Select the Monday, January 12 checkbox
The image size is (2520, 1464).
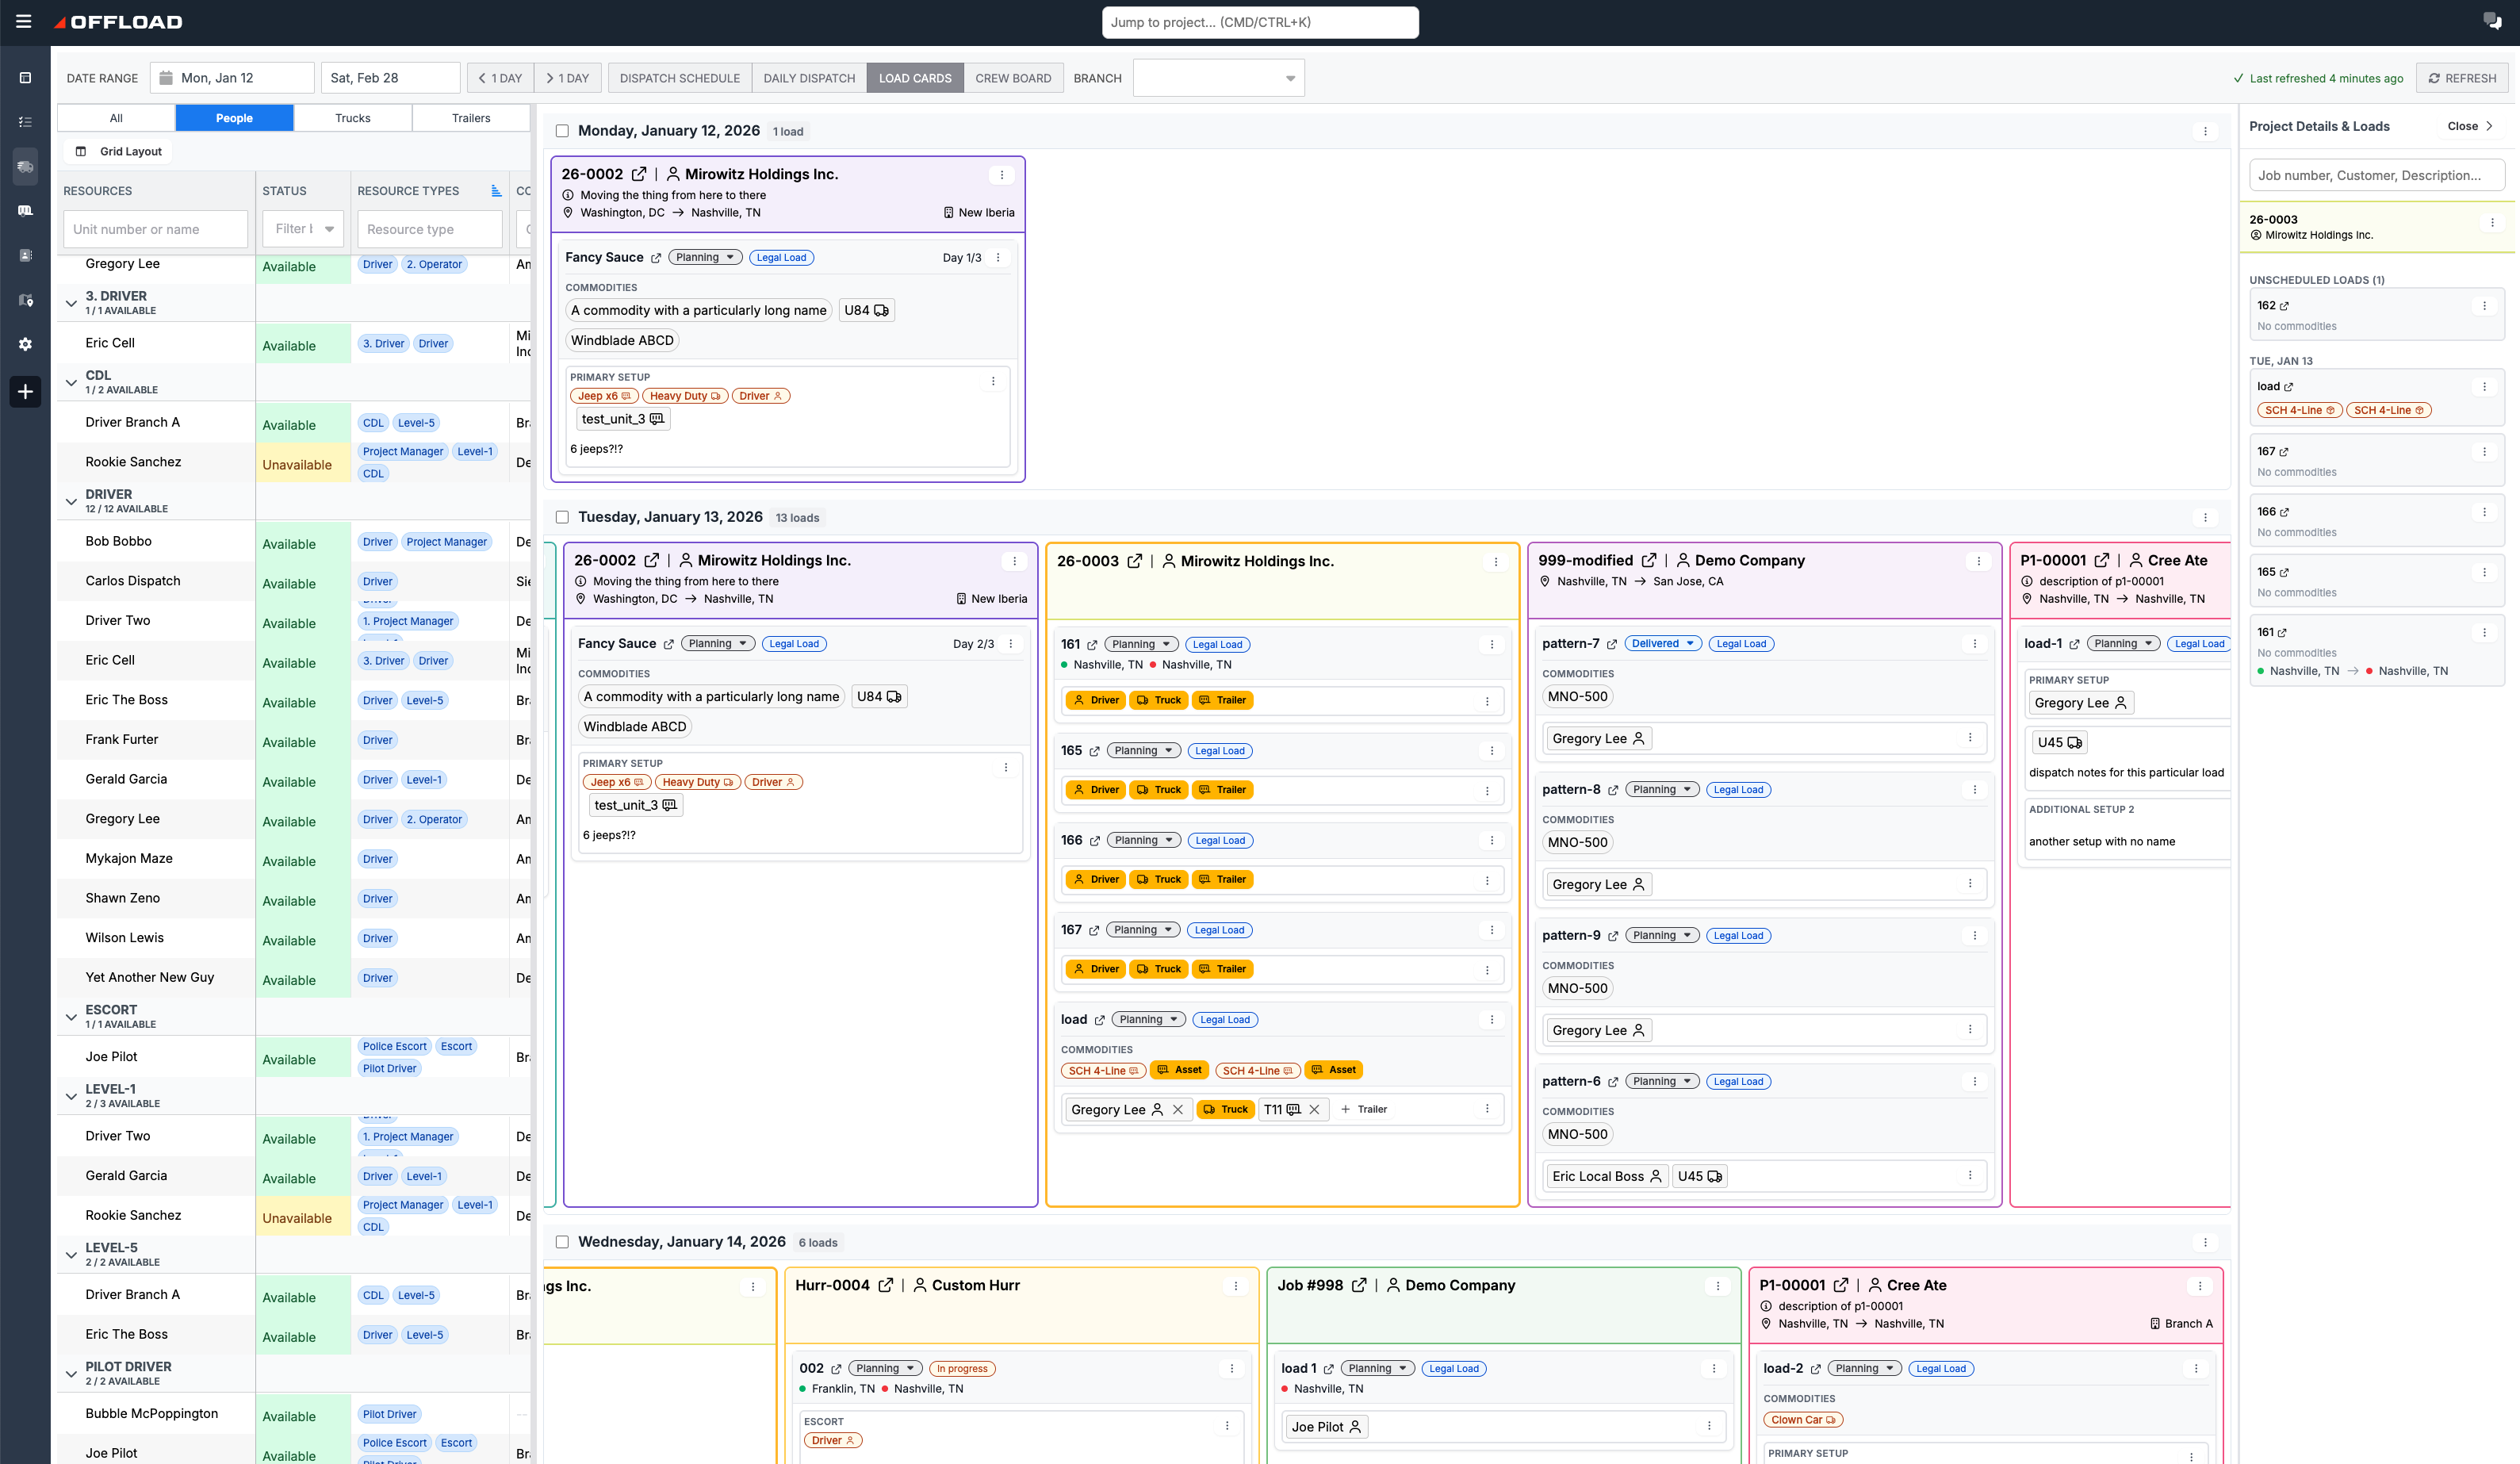click(x=562, y=131)
